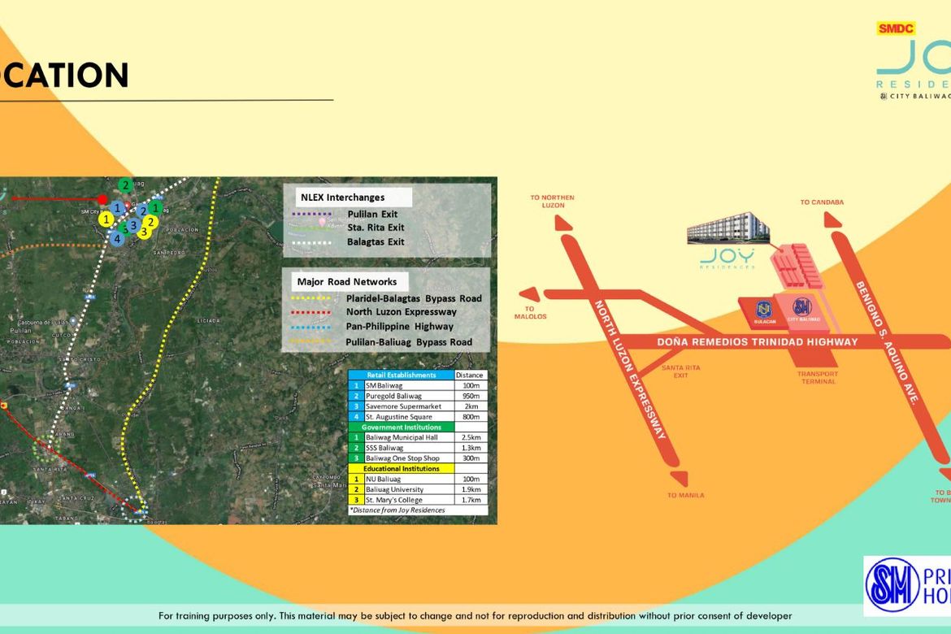
Task: Click the green map marker numbered 1
Action: (155, 208)
